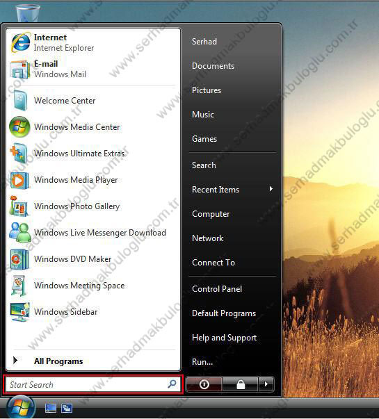Open Windows Photo Gallery icon
The height and width of the screenshot is (419, 379).
[x=19, y=206]
